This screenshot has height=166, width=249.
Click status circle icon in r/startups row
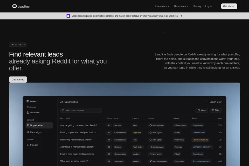pyautogui.click(x=150, y=147)
